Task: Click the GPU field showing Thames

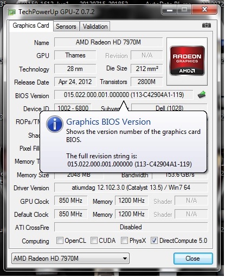Action: [x=75, y=55]
